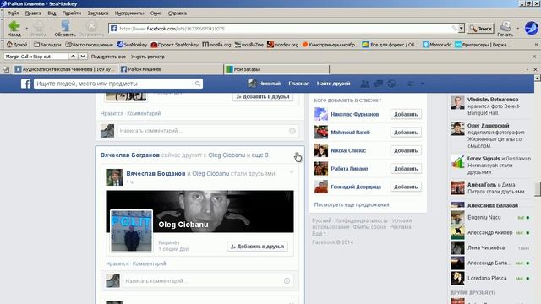Click the find bar text field
This screenshot has width=541, height=304.
pos(36,57)
